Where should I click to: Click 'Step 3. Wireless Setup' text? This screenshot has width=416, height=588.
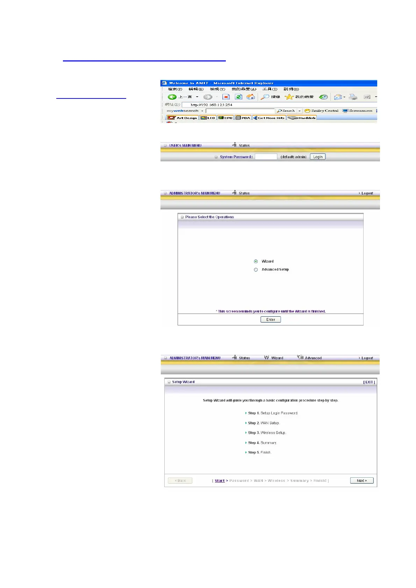pos(267,433)
